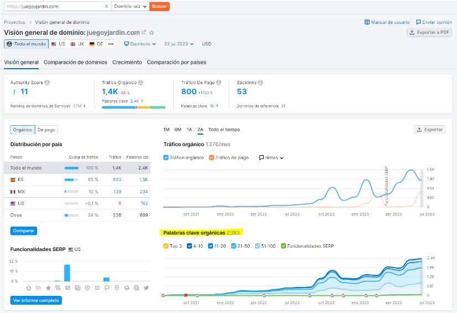Toggle the Funcionalidades SERP checkbox

pyautogui.click(x=283, y=246)
